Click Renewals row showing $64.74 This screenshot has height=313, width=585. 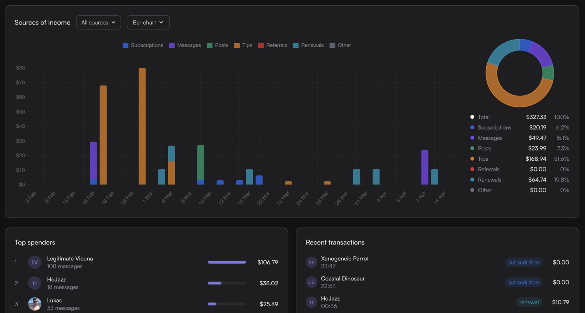click(520, 180)
